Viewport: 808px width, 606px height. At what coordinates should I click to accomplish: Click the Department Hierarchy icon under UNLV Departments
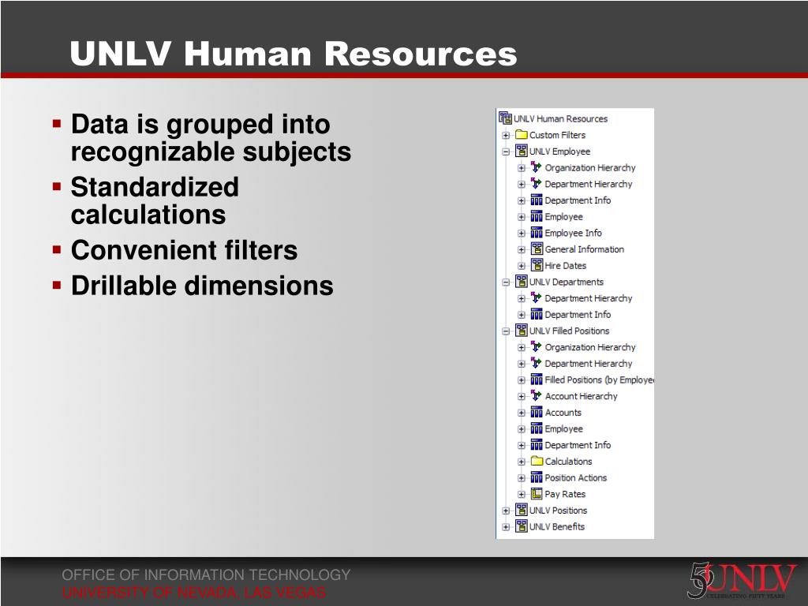click(537, 297)
